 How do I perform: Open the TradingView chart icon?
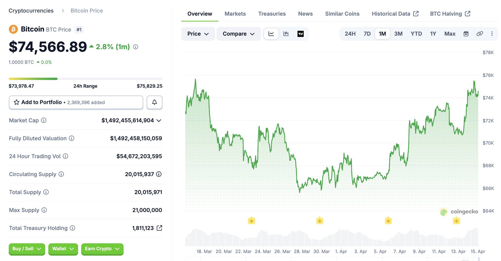pos(301,34)
